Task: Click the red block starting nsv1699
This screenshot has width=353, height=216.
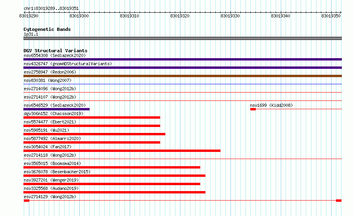Action: coord(253,109)
